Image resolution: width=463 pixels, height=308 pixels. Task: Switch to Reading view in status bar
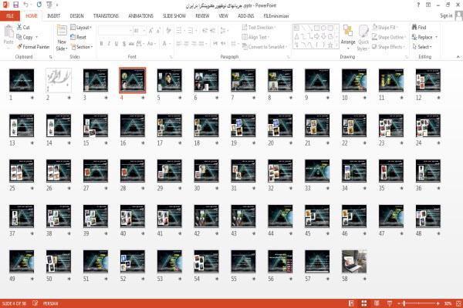(377, 303)
